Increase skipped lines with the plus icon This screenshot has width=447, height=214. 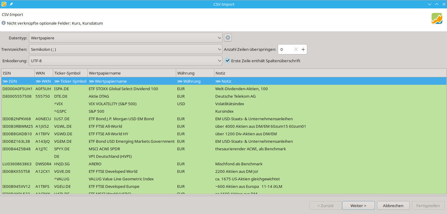[x=303, y=49]
